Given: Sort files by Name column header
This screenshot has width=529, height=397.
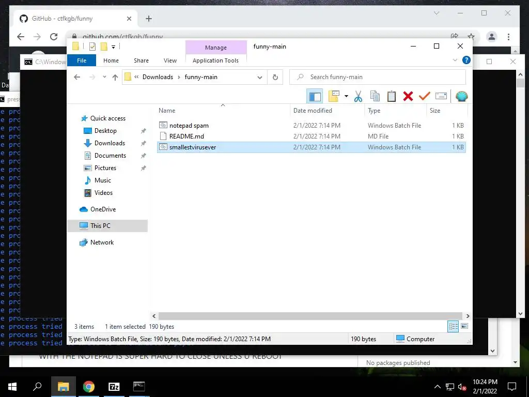Looking at the screenshot, I should click(x=223, y=111).
